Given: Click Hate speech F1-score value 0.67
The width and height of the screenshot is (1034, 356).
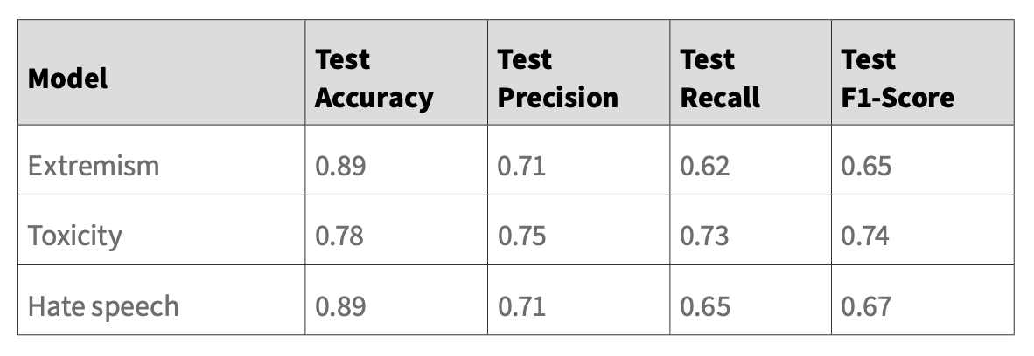Looking at the screenshot, I should click(866, 306).
